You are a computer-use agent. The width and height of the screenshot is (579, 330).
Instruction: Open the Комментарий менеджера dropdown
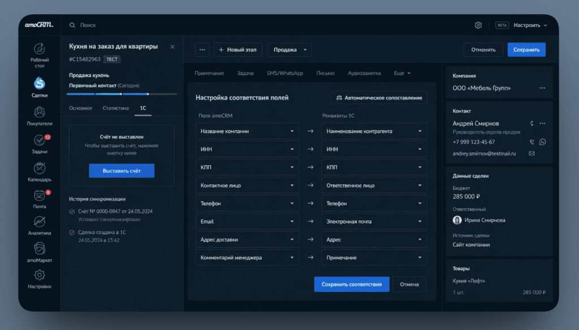(x=247, y=258)
